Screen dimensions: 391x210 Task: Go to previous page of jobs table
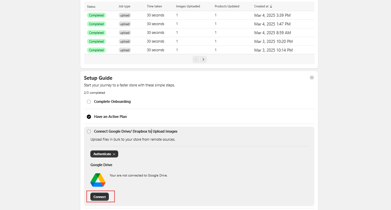tap(196, 59)
